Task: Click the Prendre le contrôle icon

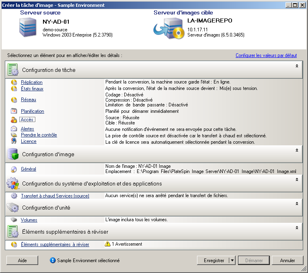Action: [x=14, y=135]
